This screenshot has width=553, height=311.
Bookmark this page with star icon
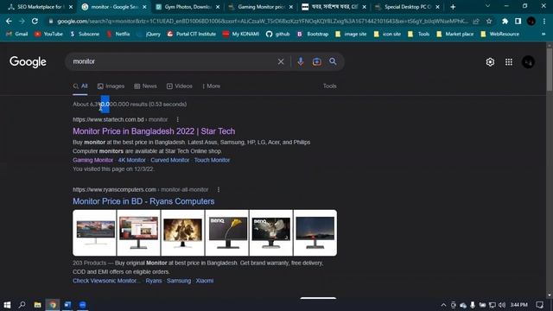pos(489,21)
